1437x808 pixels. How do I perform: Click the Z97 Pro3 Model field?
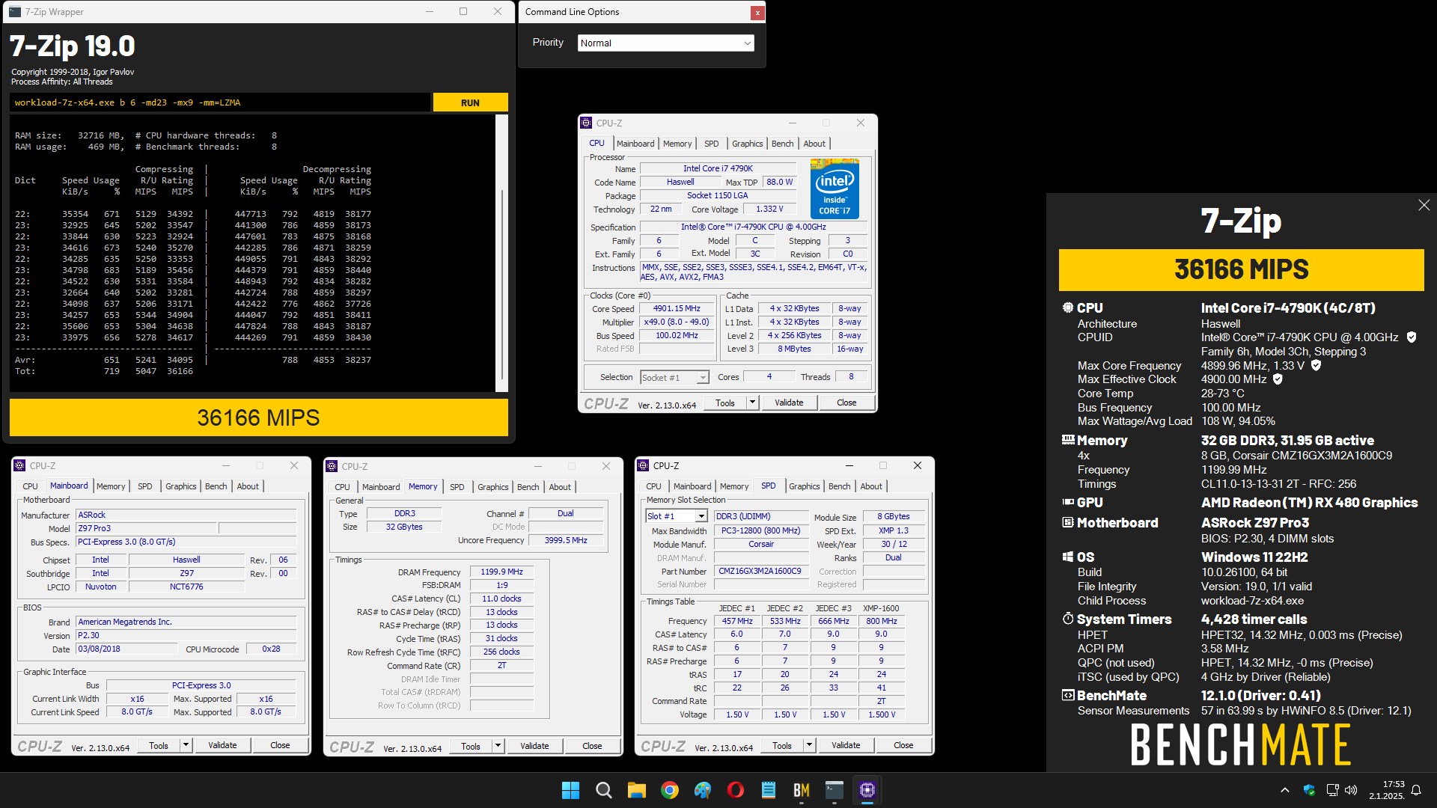146,528
